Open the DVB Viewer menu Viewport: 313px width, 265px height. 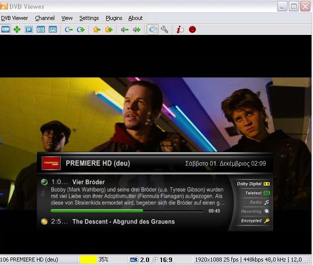[14, 18]
